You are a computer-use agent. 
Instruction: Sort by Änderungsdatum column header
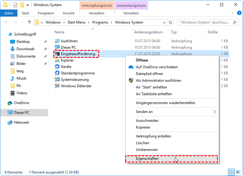pyautogui.click(x=151, y=32)
